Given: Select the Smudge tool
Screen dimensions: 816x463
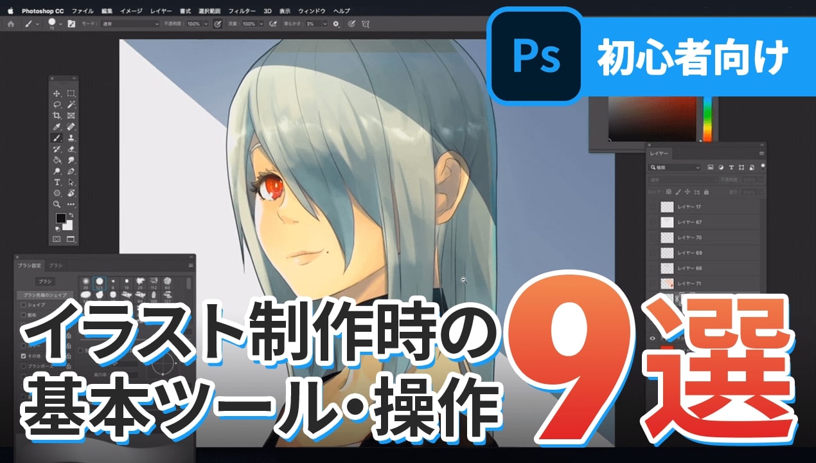Looking at the screenshot, I should (x=71, y=159).
